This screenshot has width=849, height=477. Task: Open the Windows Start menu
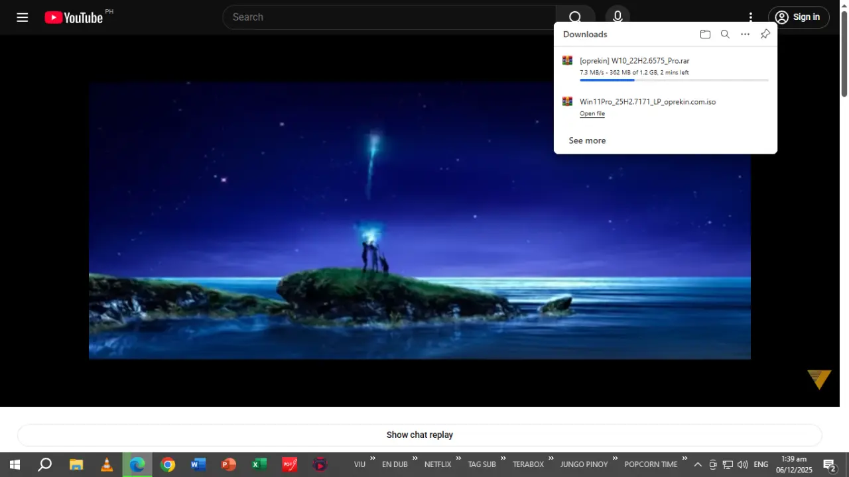point(15,464)
